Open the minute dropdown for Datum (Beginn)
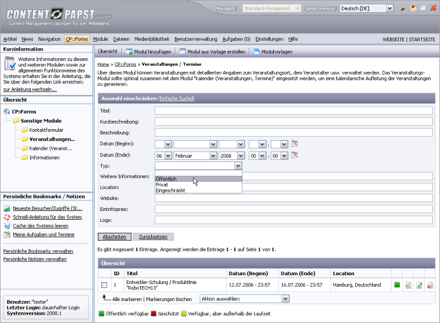This screenshot has width=440, height=323. pyautogui.click(x=279, y=144)
